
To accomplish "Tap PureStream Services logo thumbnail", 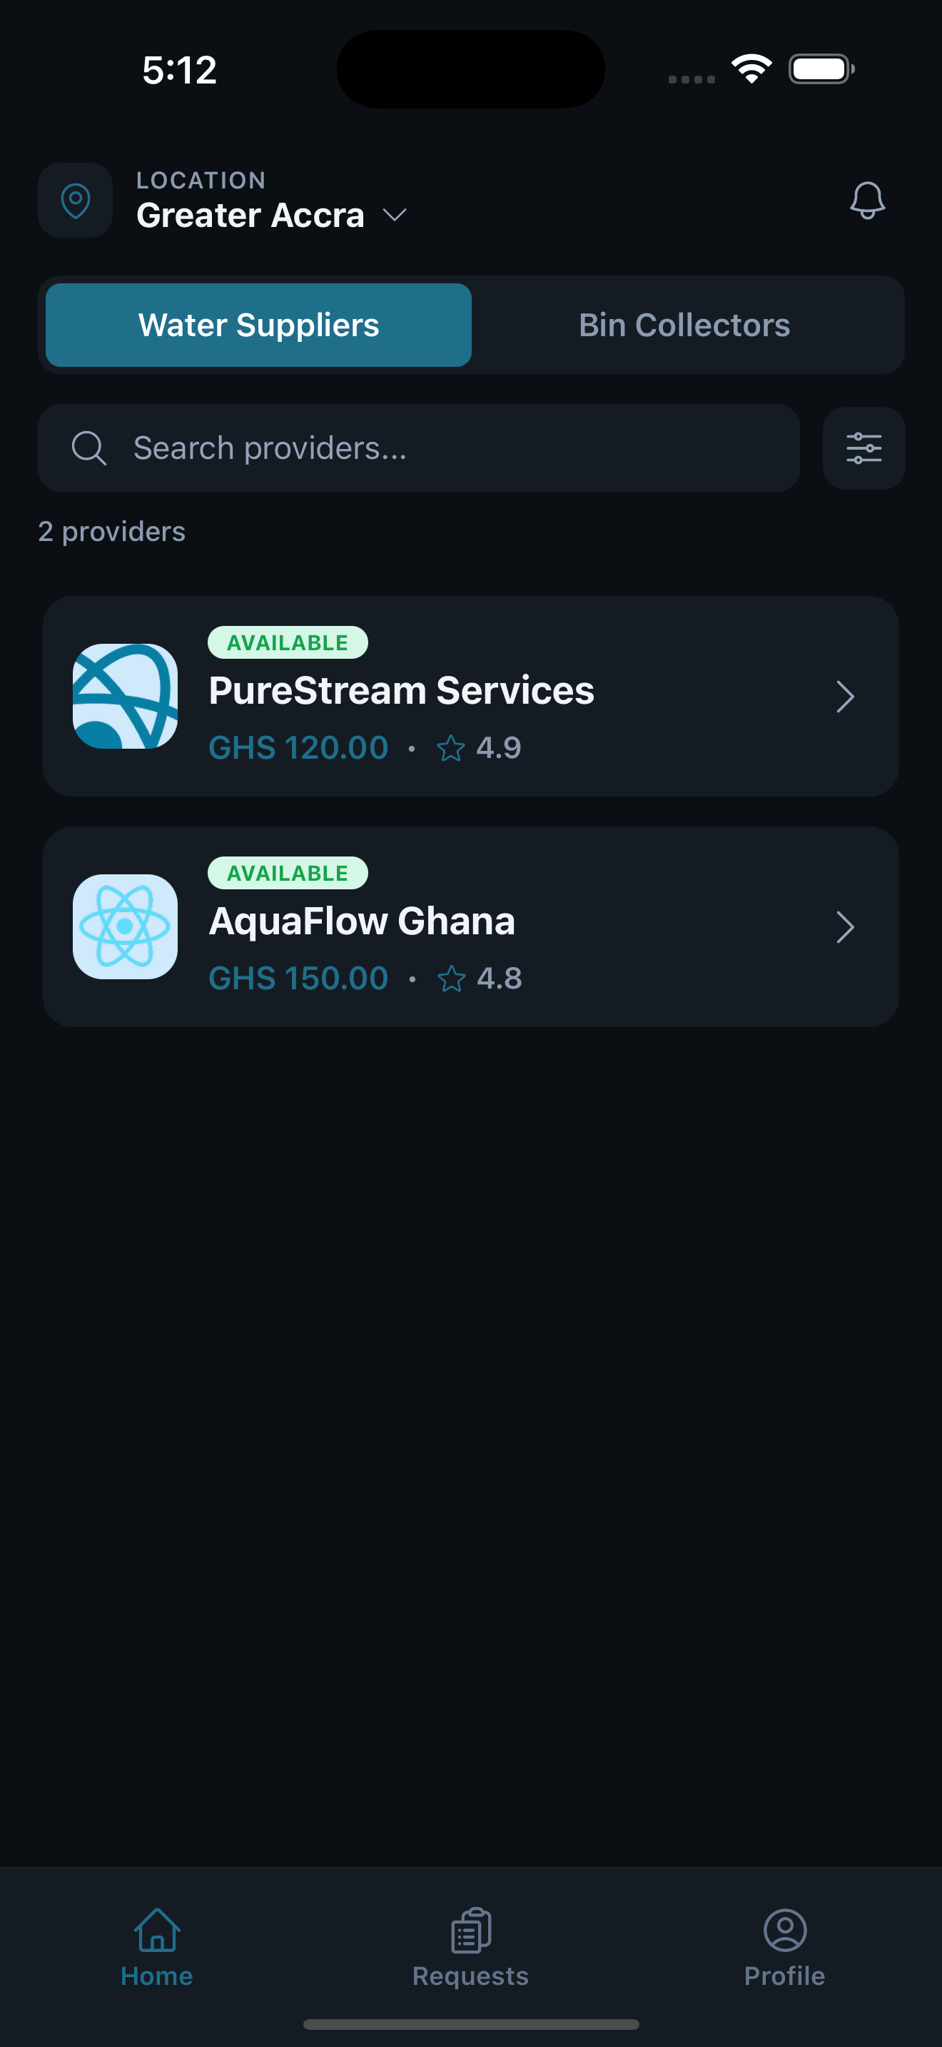I will pyautogui.click(x=125, y=696).
